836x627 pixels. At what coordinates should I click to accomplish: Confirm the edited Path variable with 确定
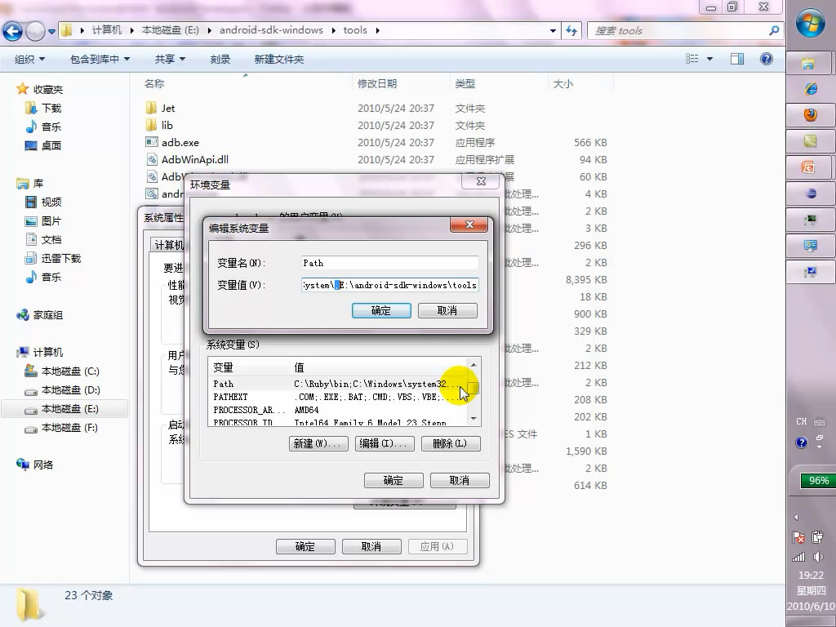pos(380,310)
